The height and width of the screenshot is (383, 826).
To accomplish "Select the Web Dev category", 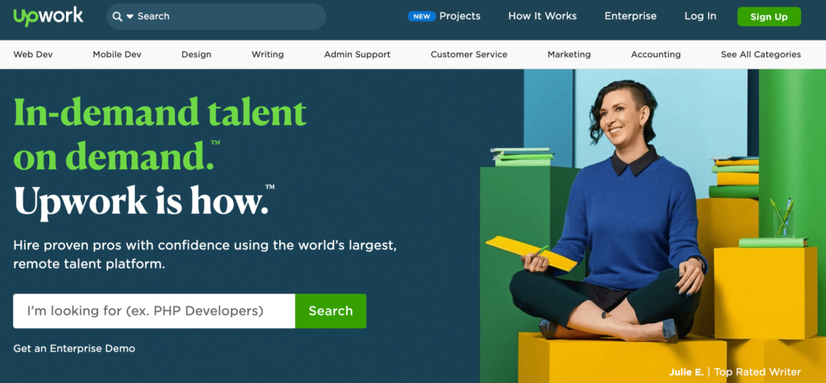I will point(33,54).
